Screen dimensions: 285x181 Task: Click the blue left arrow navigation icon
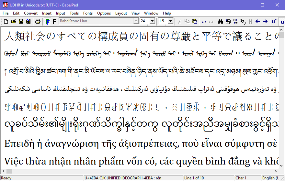tap(258, 21)
